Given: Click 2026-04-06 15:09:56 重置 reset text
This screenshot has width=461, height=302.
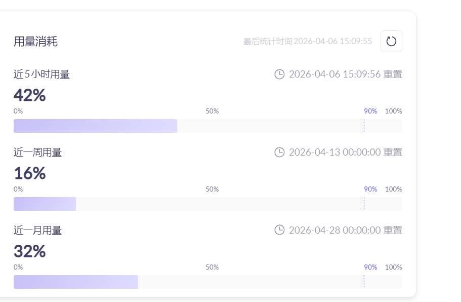Looking at the screenshot, I should [345, 74].
